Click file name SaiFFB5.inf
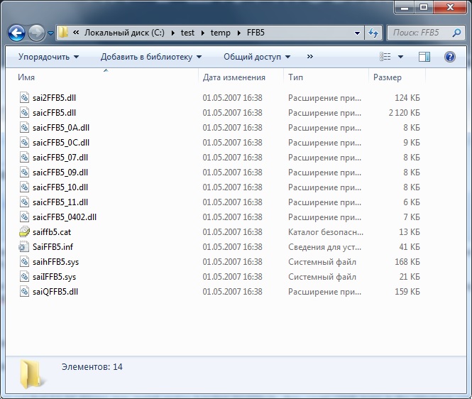Image resolution: width=472 pixels, height=399 pixels. point(53,247)
